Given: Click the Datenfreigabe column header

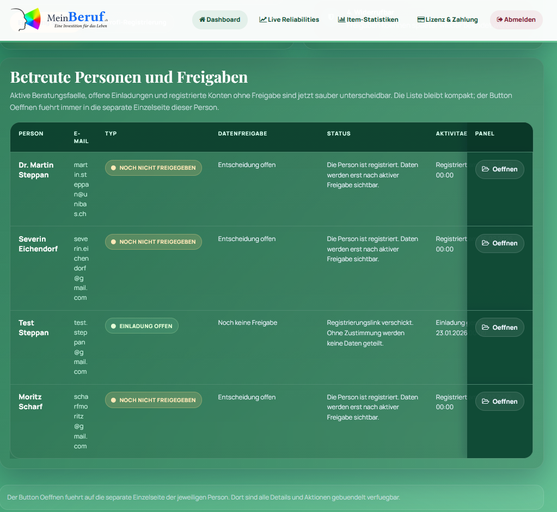Looking at the screenshot, I should pyautogui.click(x=242, y=134).
